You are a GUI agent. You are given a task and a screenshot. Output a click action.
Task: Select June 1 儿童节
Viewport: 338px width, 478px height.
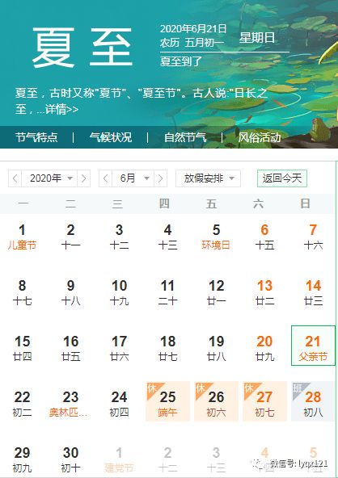pos(22,237)
